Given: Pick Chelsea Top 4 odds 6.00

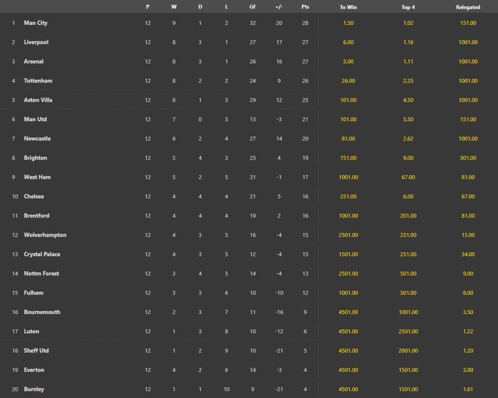Looking at the screenshot, I should coord(408,196).
